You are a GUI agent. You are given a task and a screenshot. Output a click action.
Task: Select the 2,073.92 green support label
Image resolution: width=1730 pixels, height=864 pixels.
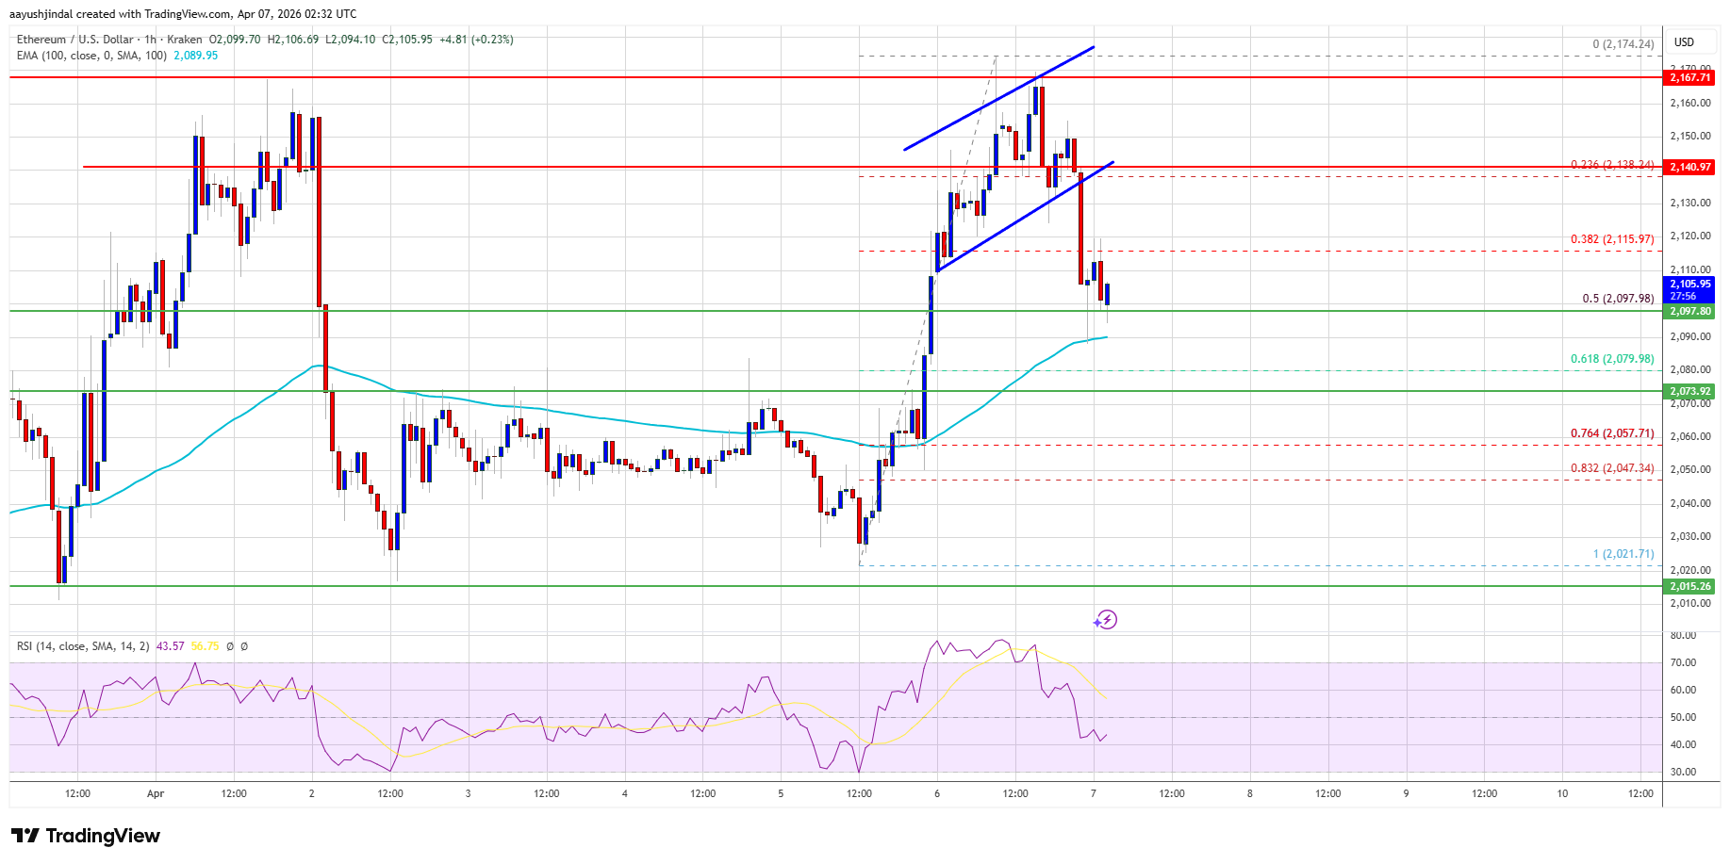coord(1689,391)
